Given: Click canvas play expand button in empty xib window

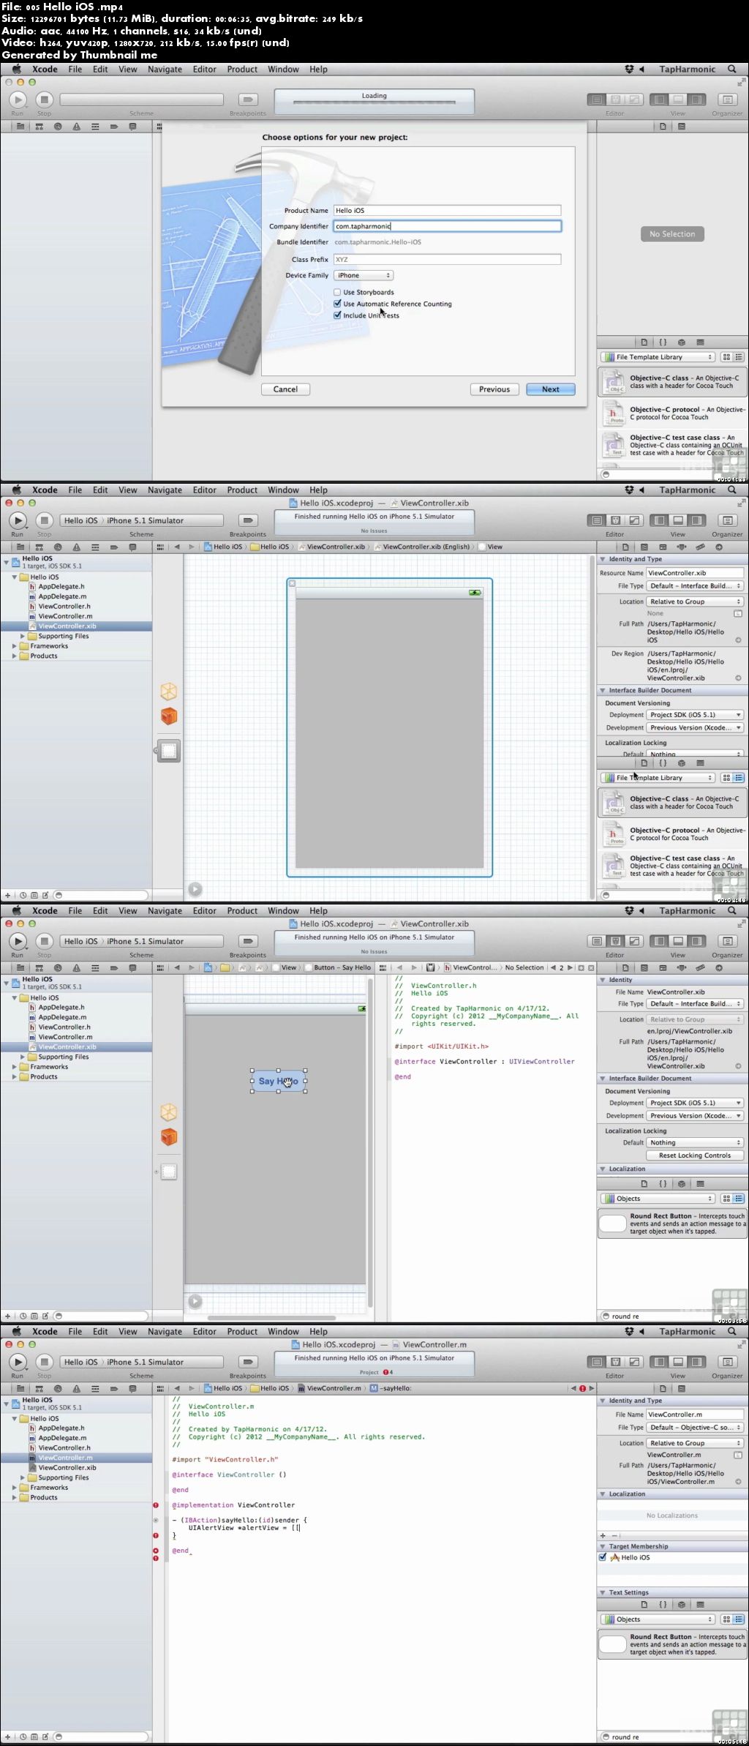Looking at the screenshot, I should tap(195, 889).
